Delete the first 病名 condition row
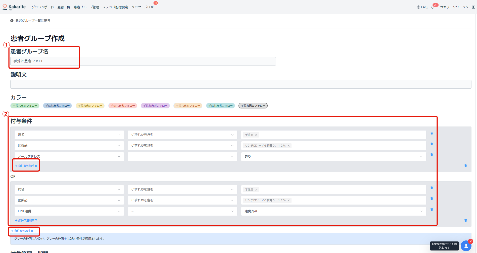 pyautogui.click(x=432, y=133)
